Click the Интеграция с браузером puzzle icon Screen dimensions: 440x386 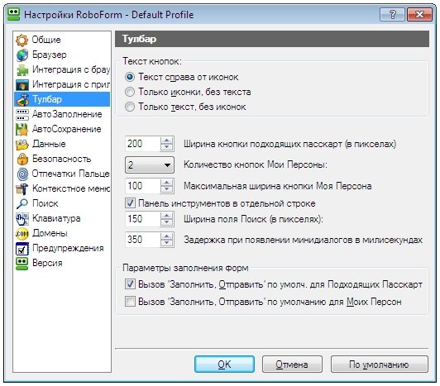(x=22, y=70)
